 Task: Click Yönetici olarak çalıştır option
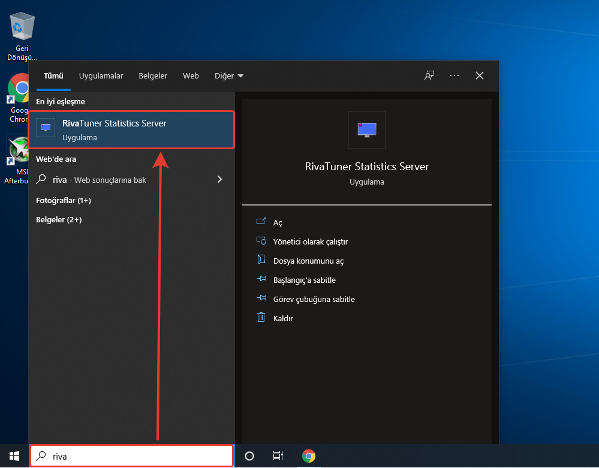310,242
